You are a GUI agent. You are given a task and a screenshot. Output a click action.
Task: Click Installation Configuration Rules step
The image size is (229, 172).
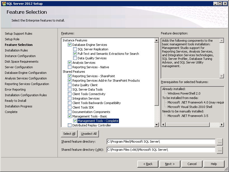(x=26, y=95)
